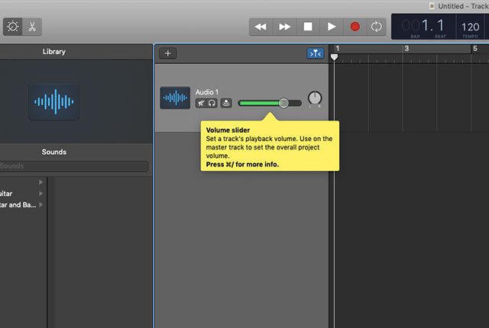Expand the Guitar and Bass category arrow
Image resolution: width=489 pixels, height=328 pixels.
(x=40, y=204)
